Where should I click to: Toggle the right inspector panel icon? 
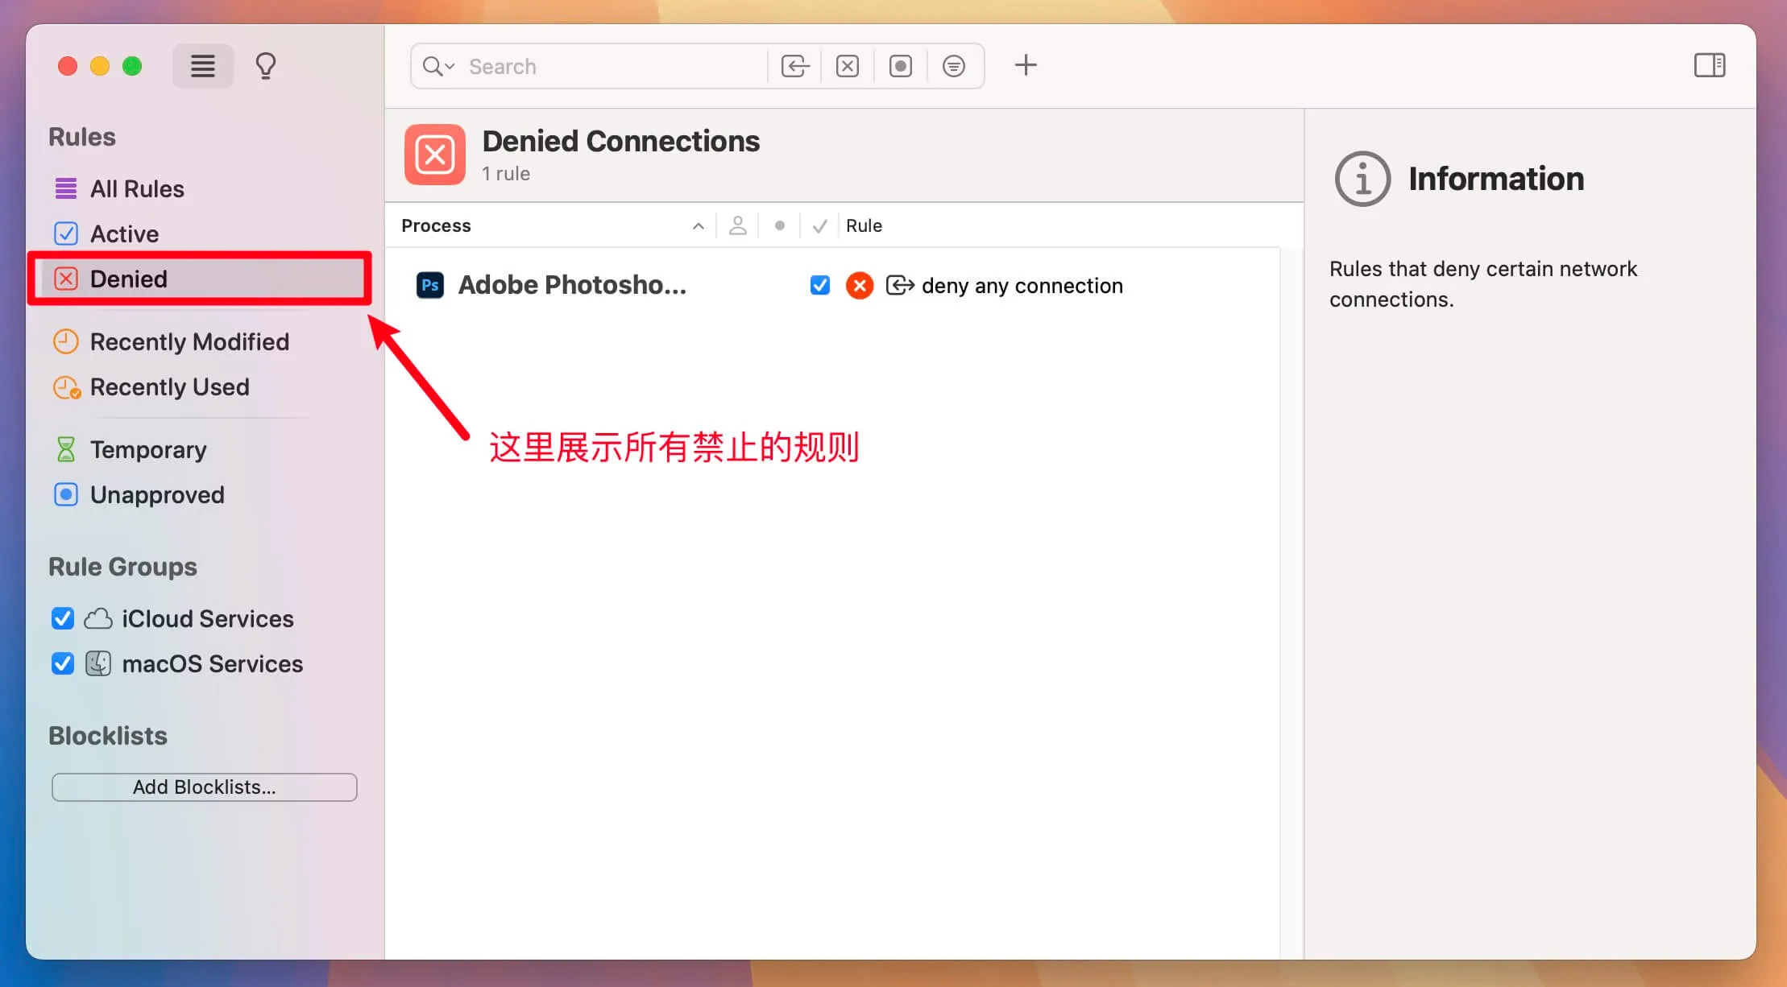1709,65
